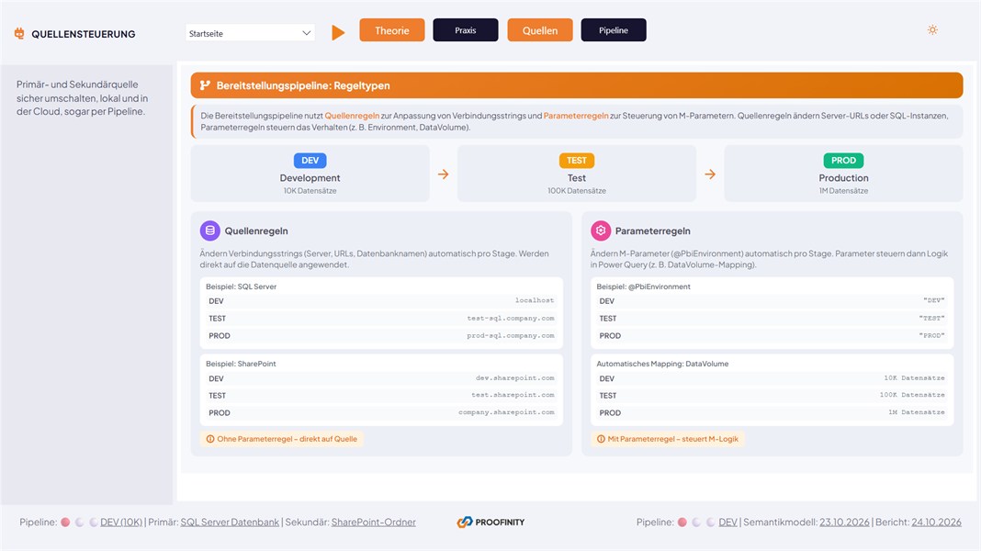Image resolution: width=981 pixels, height=551 pixels.
Task: Select the "PROD" PbiEnvironment value
Action: coord(932,335)
